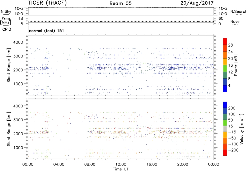Click the 10^0 tick beside N.Search
The height and width of the screenshot is (171, 247).
tap(223, 14)
